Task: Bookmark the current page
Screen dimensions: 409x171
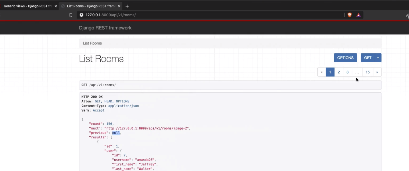Action: [x=71, y=15]
